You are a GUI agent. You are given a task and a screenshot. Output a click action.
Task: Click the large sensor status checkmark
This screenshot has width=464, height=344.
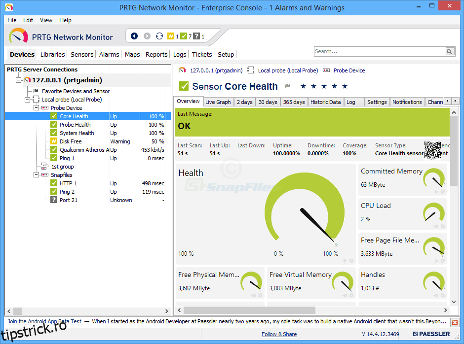click(x=184, y=86)
